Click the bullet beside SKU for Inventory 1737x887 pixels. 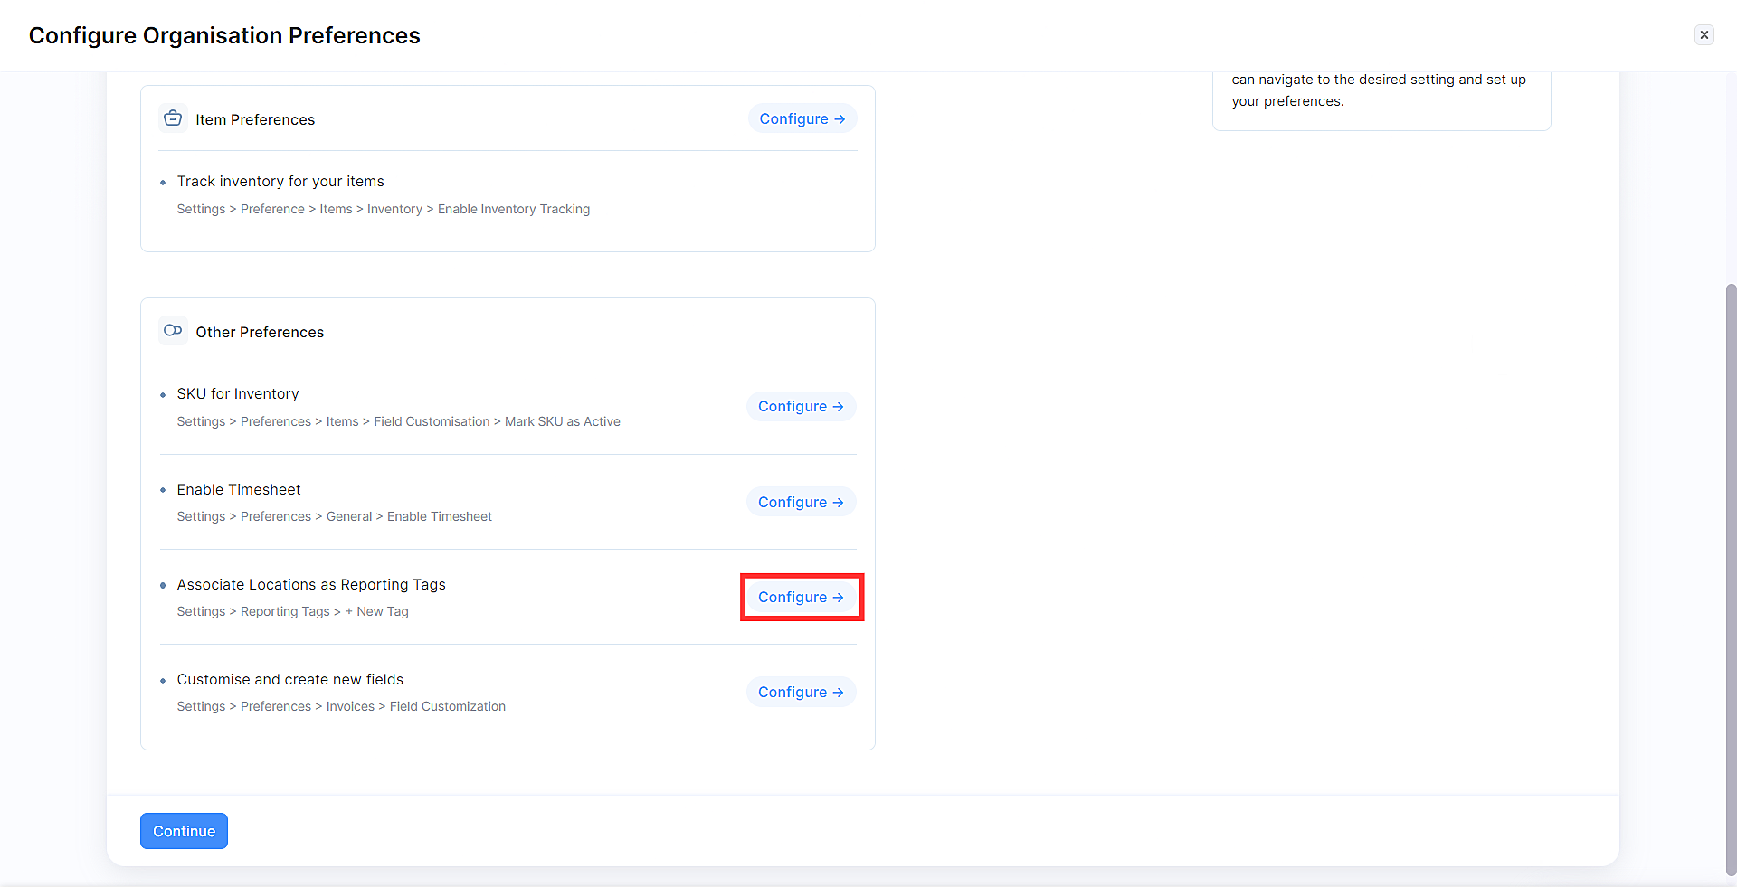click(163, 394)
